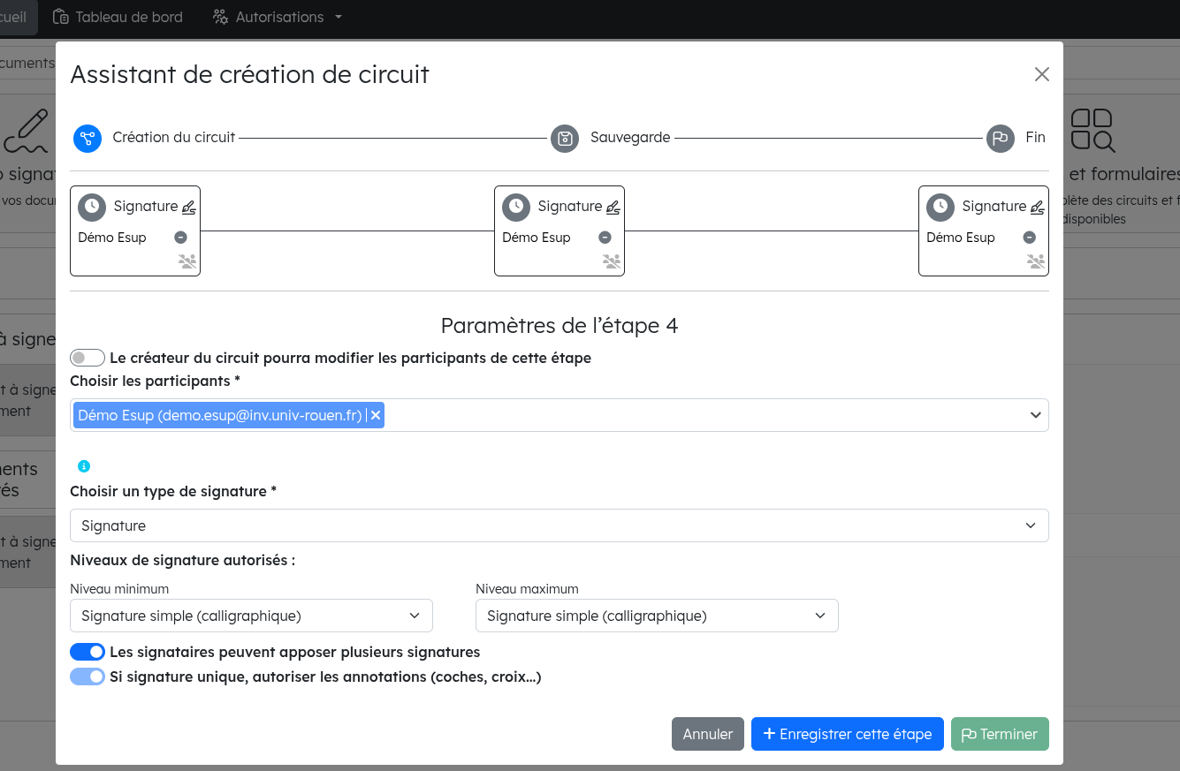
Task: Go to Tableau de bord
Action: point(118,17)
